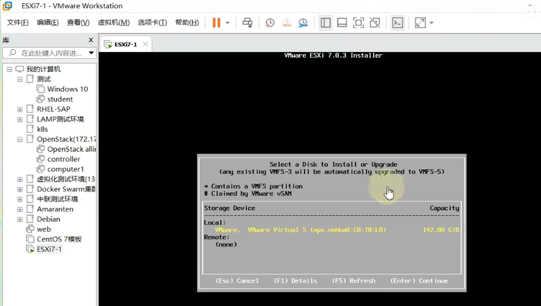The image size is (541, 306).
Task: Click the CentOS 7模板 VM icon
Action: (x=30, y=239)
